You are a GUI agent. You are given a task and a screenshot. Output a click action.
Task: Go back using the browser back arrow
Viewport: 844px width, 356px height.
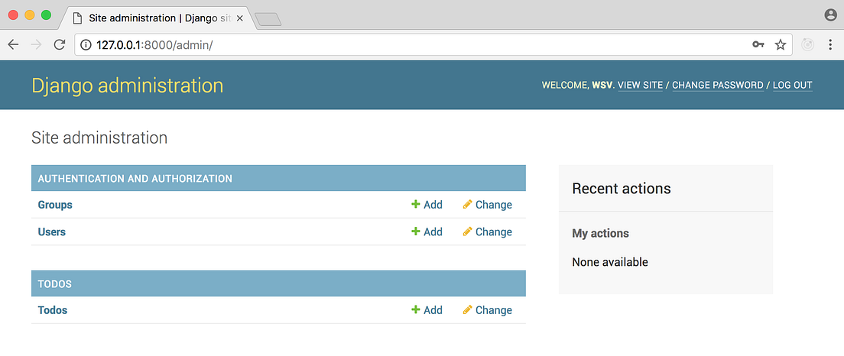(x=14, y=44)
